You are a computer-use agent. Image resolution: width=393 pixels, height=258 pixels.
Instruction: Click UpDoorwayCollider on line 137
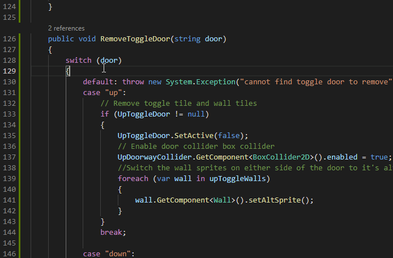(155, 157)
